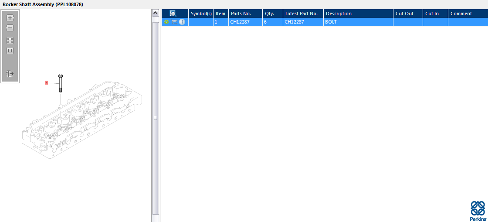Click the Perkins logo

tap(478, 211)
